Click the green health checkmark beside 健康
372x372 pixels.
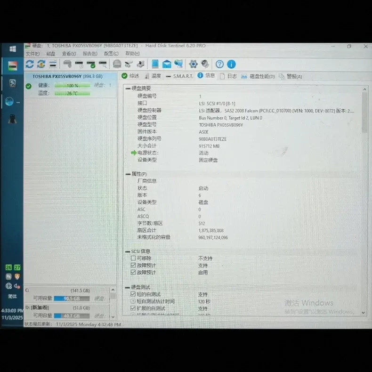tap(28, 86)
